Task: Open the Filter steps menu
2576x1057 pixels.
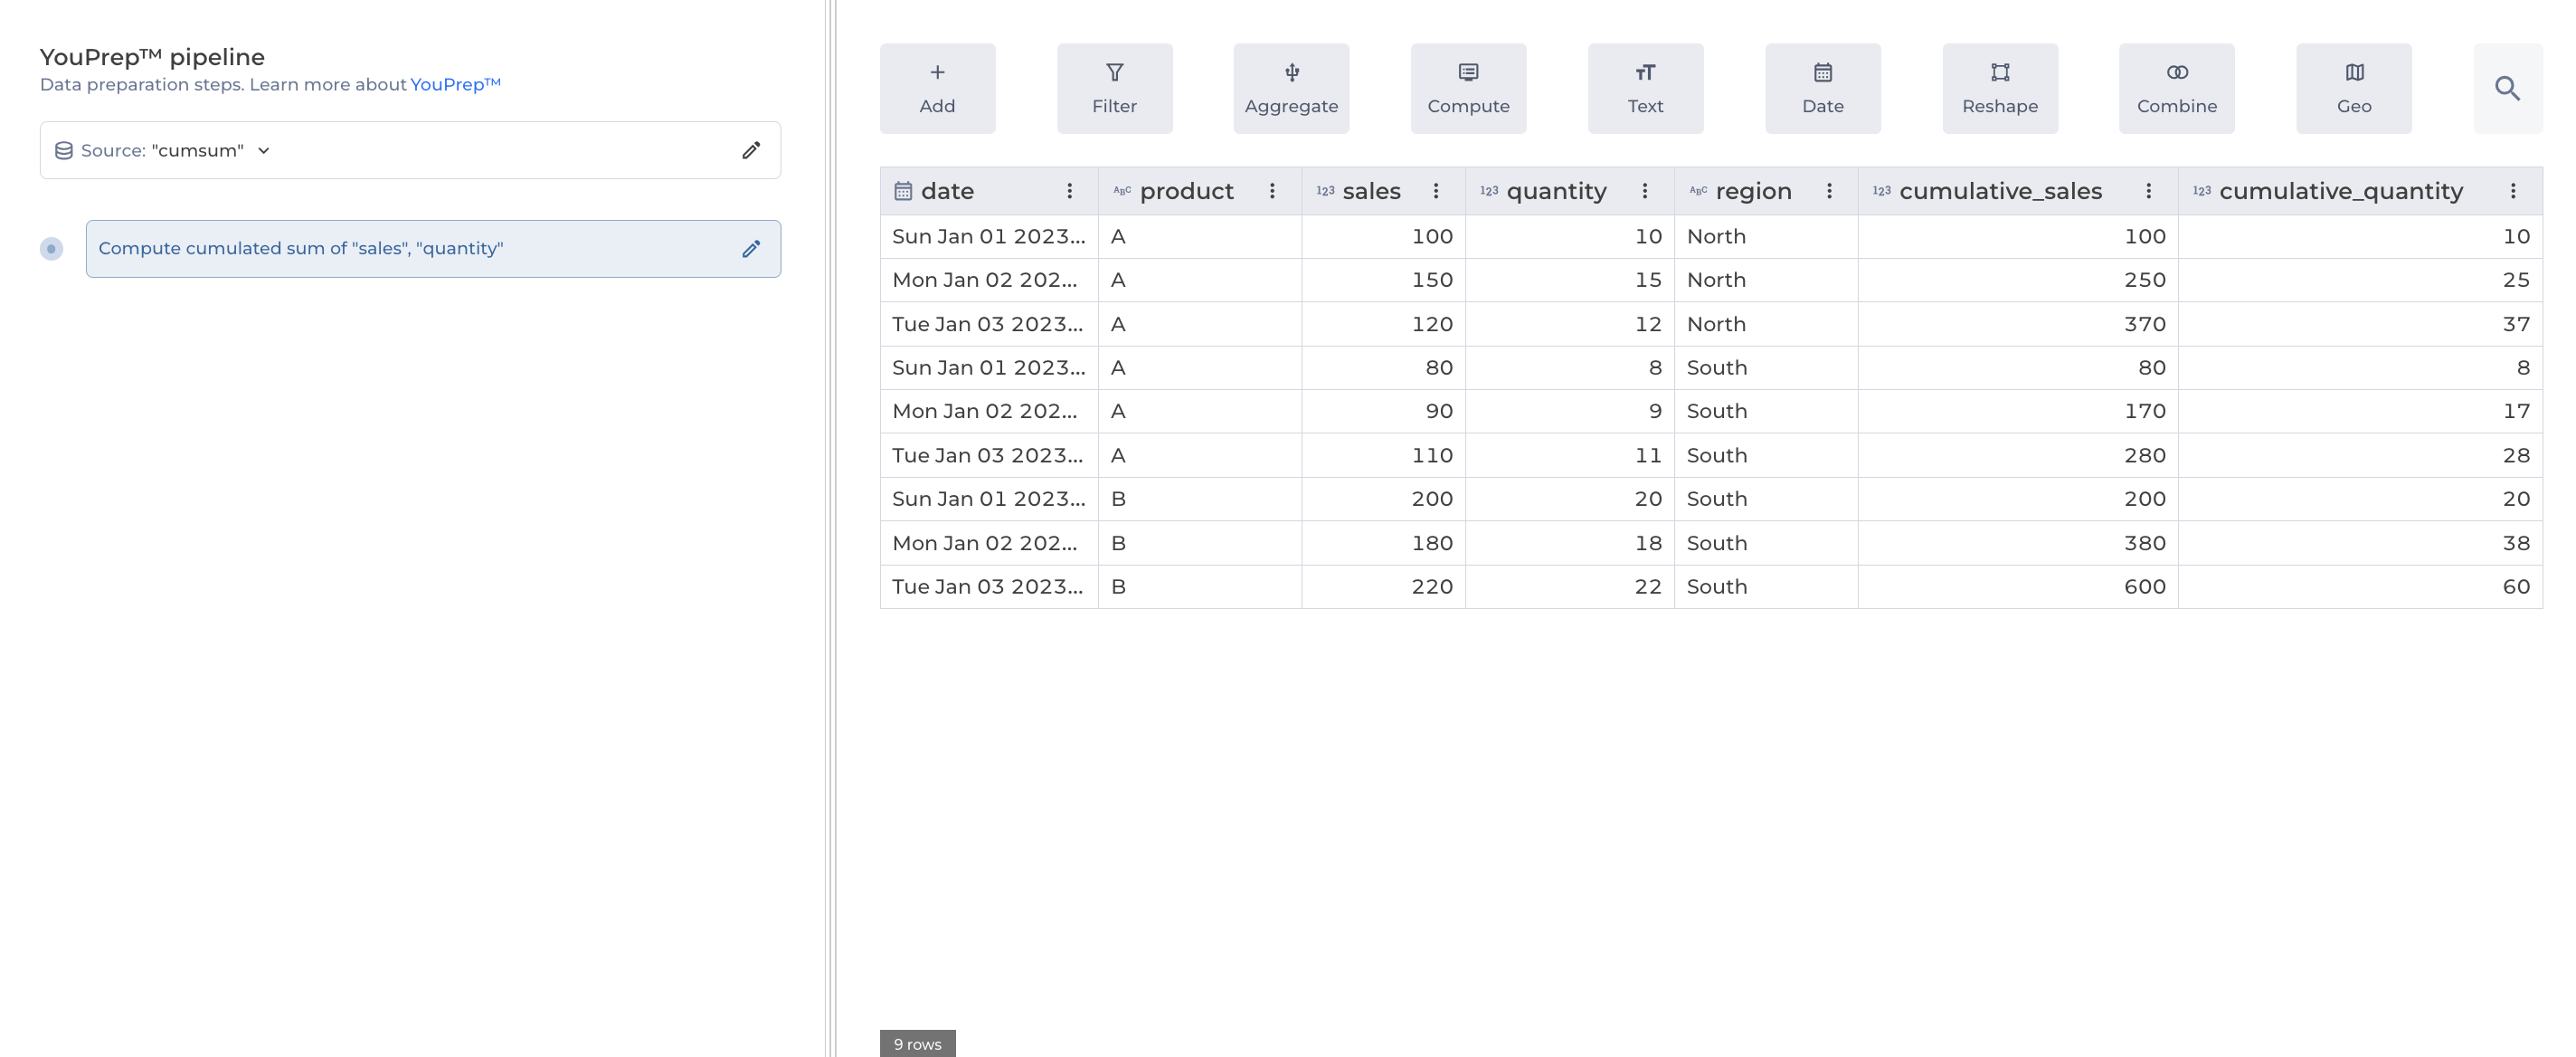Action: 1114,88
